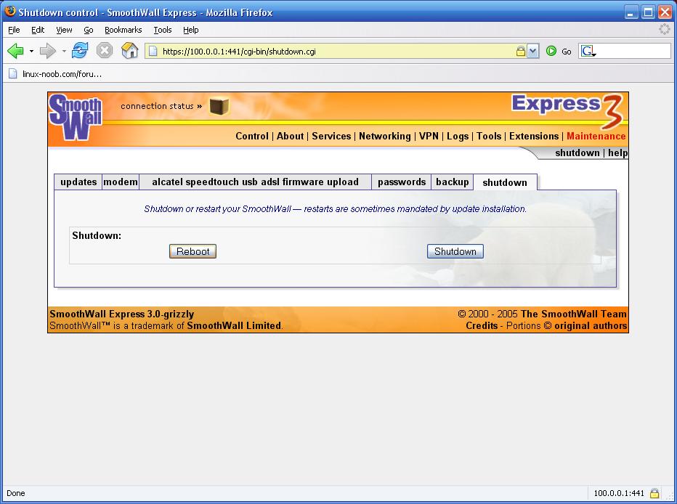Click the Go label beside the green icon
This screenshot has height=504, width=677.
point(566,52)
